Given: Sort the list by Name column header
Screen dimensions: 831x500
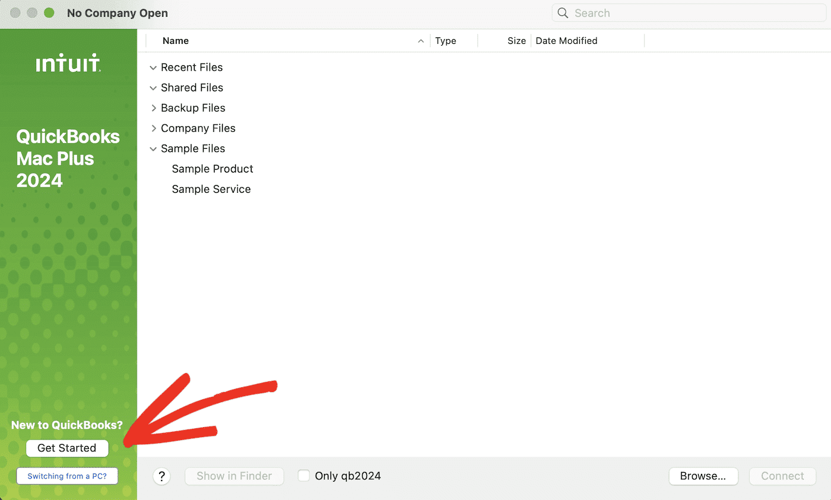Looking at the screenshot, I should click(x=176, y=41).
